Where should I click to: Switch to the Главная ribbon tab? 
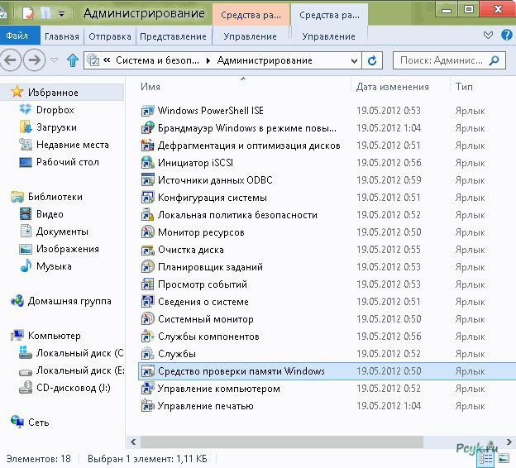coord(62,36)
